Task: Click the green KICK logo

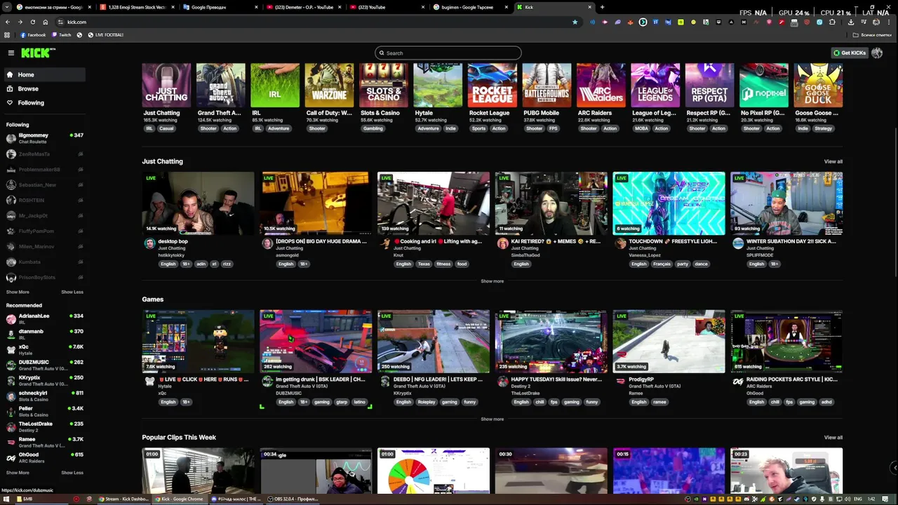Action: tap(37, 53)
